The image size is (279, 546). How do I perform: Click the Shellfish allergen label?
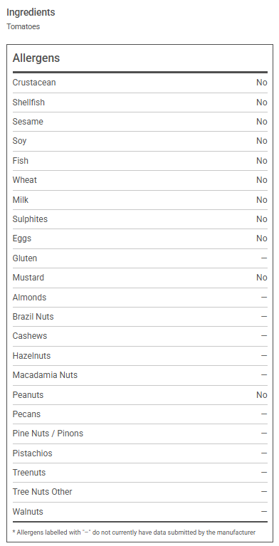(x=28, y=103)
